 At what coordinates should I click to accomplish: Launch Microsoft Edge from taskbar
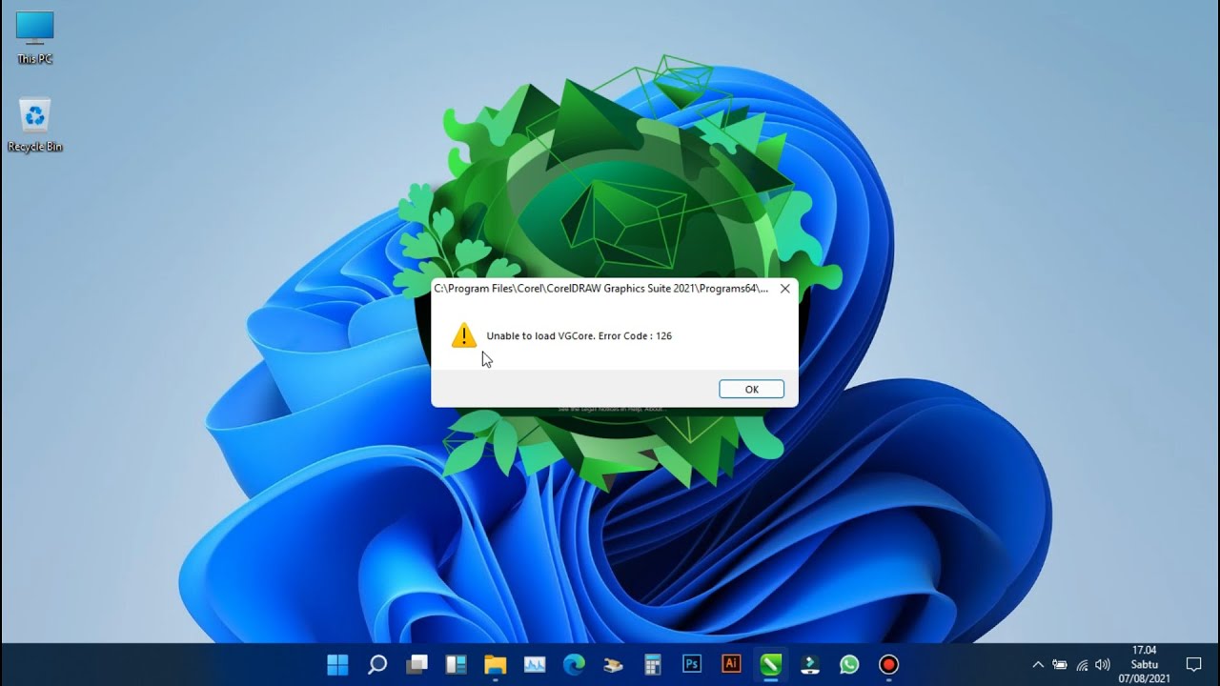(x=574, y=664)
